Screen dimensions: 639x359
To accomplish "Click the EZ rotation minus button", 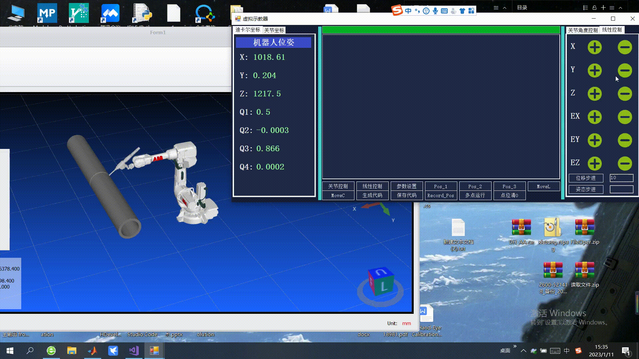I will [x=624, y=164].
